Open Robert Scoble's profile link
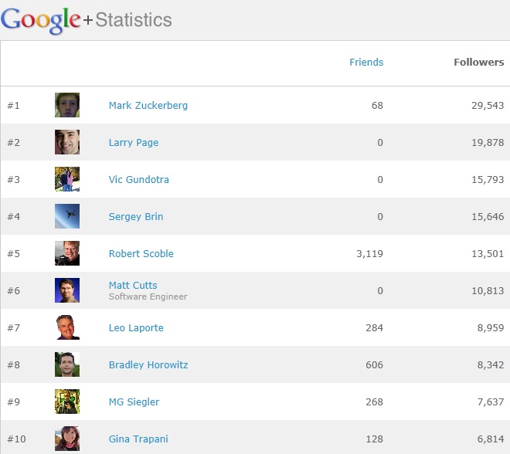The width and height of the screenshot is (510, 454). (141, 254)
